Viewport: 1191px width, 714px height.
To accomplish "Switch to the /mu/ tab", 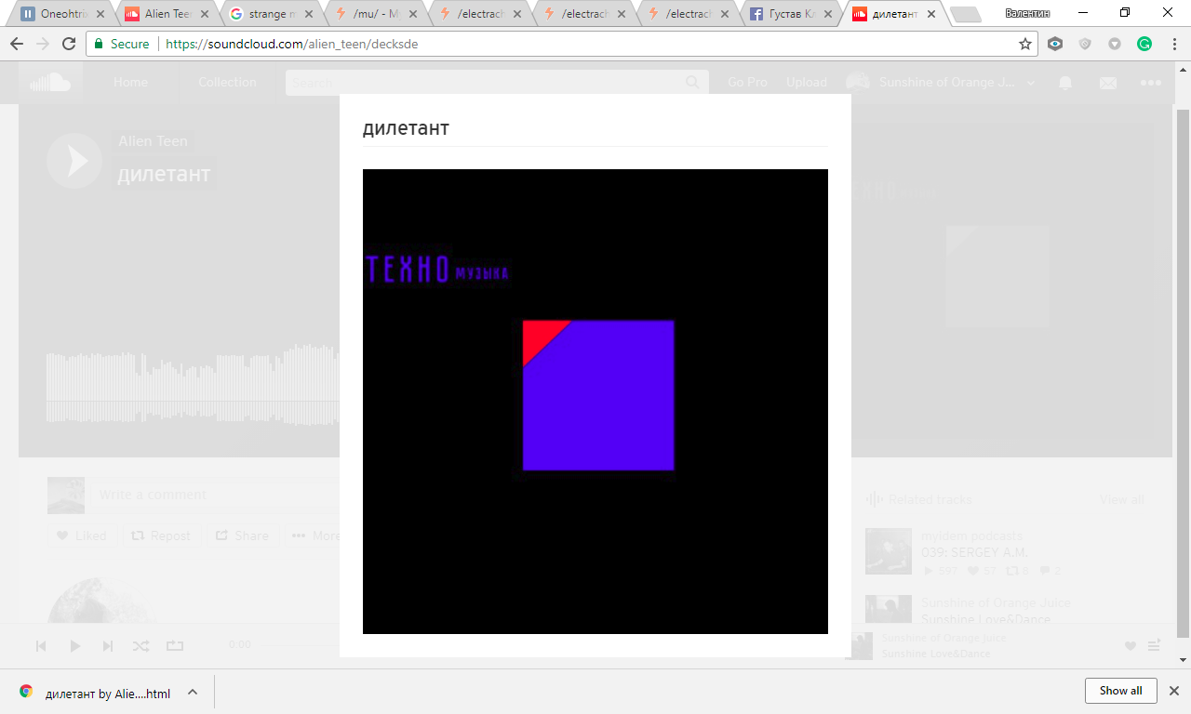I will click(376, 14).
